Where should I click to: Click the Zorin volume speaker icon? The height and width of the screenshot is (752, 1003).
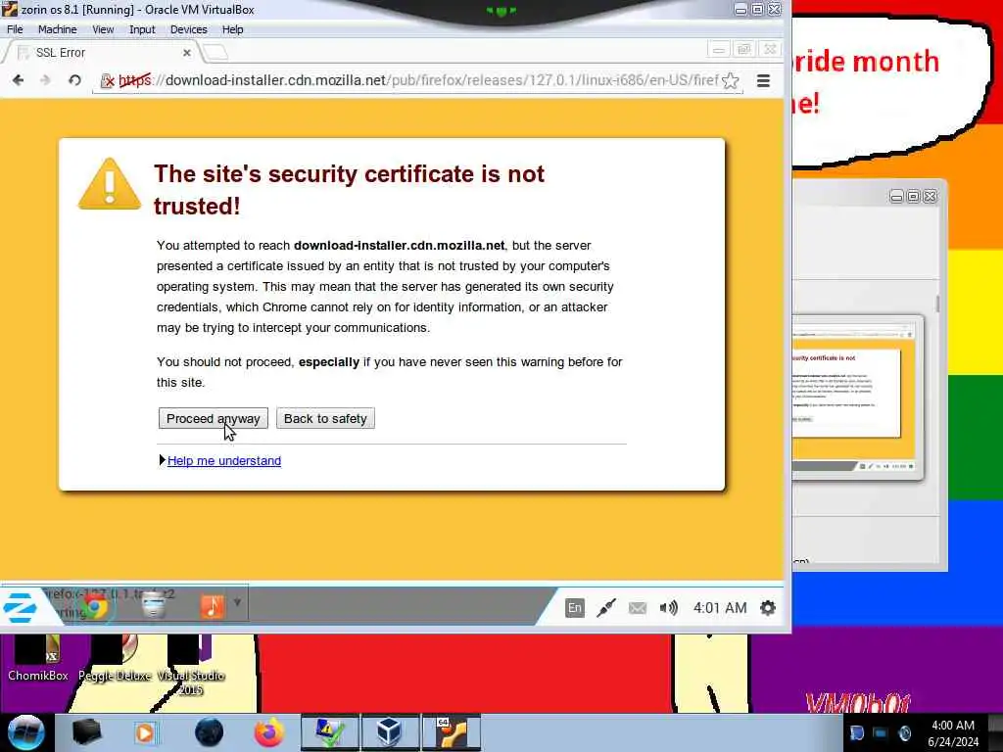(x=668, y=607)
